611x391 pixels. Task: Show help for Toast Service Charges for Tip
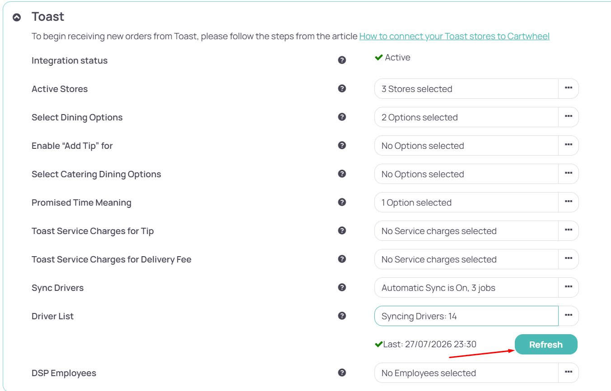pyautogui.click(x=342, y=230)
